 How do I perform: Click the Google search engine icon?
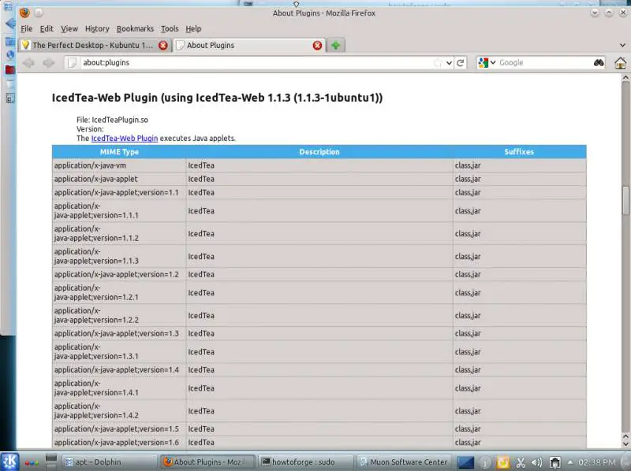[x=484, y=63]
